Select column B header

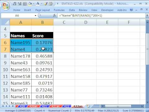click(x=43, y=22)
